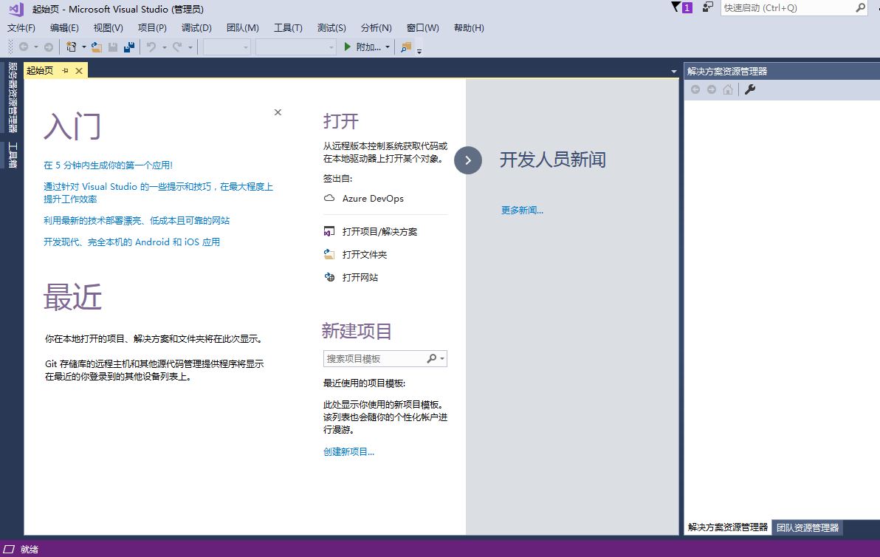Image resolution: width=880 pixels, height=557 pixels.
Task: Click the navigate forward toolbar icon
Action: click(49, 47)
